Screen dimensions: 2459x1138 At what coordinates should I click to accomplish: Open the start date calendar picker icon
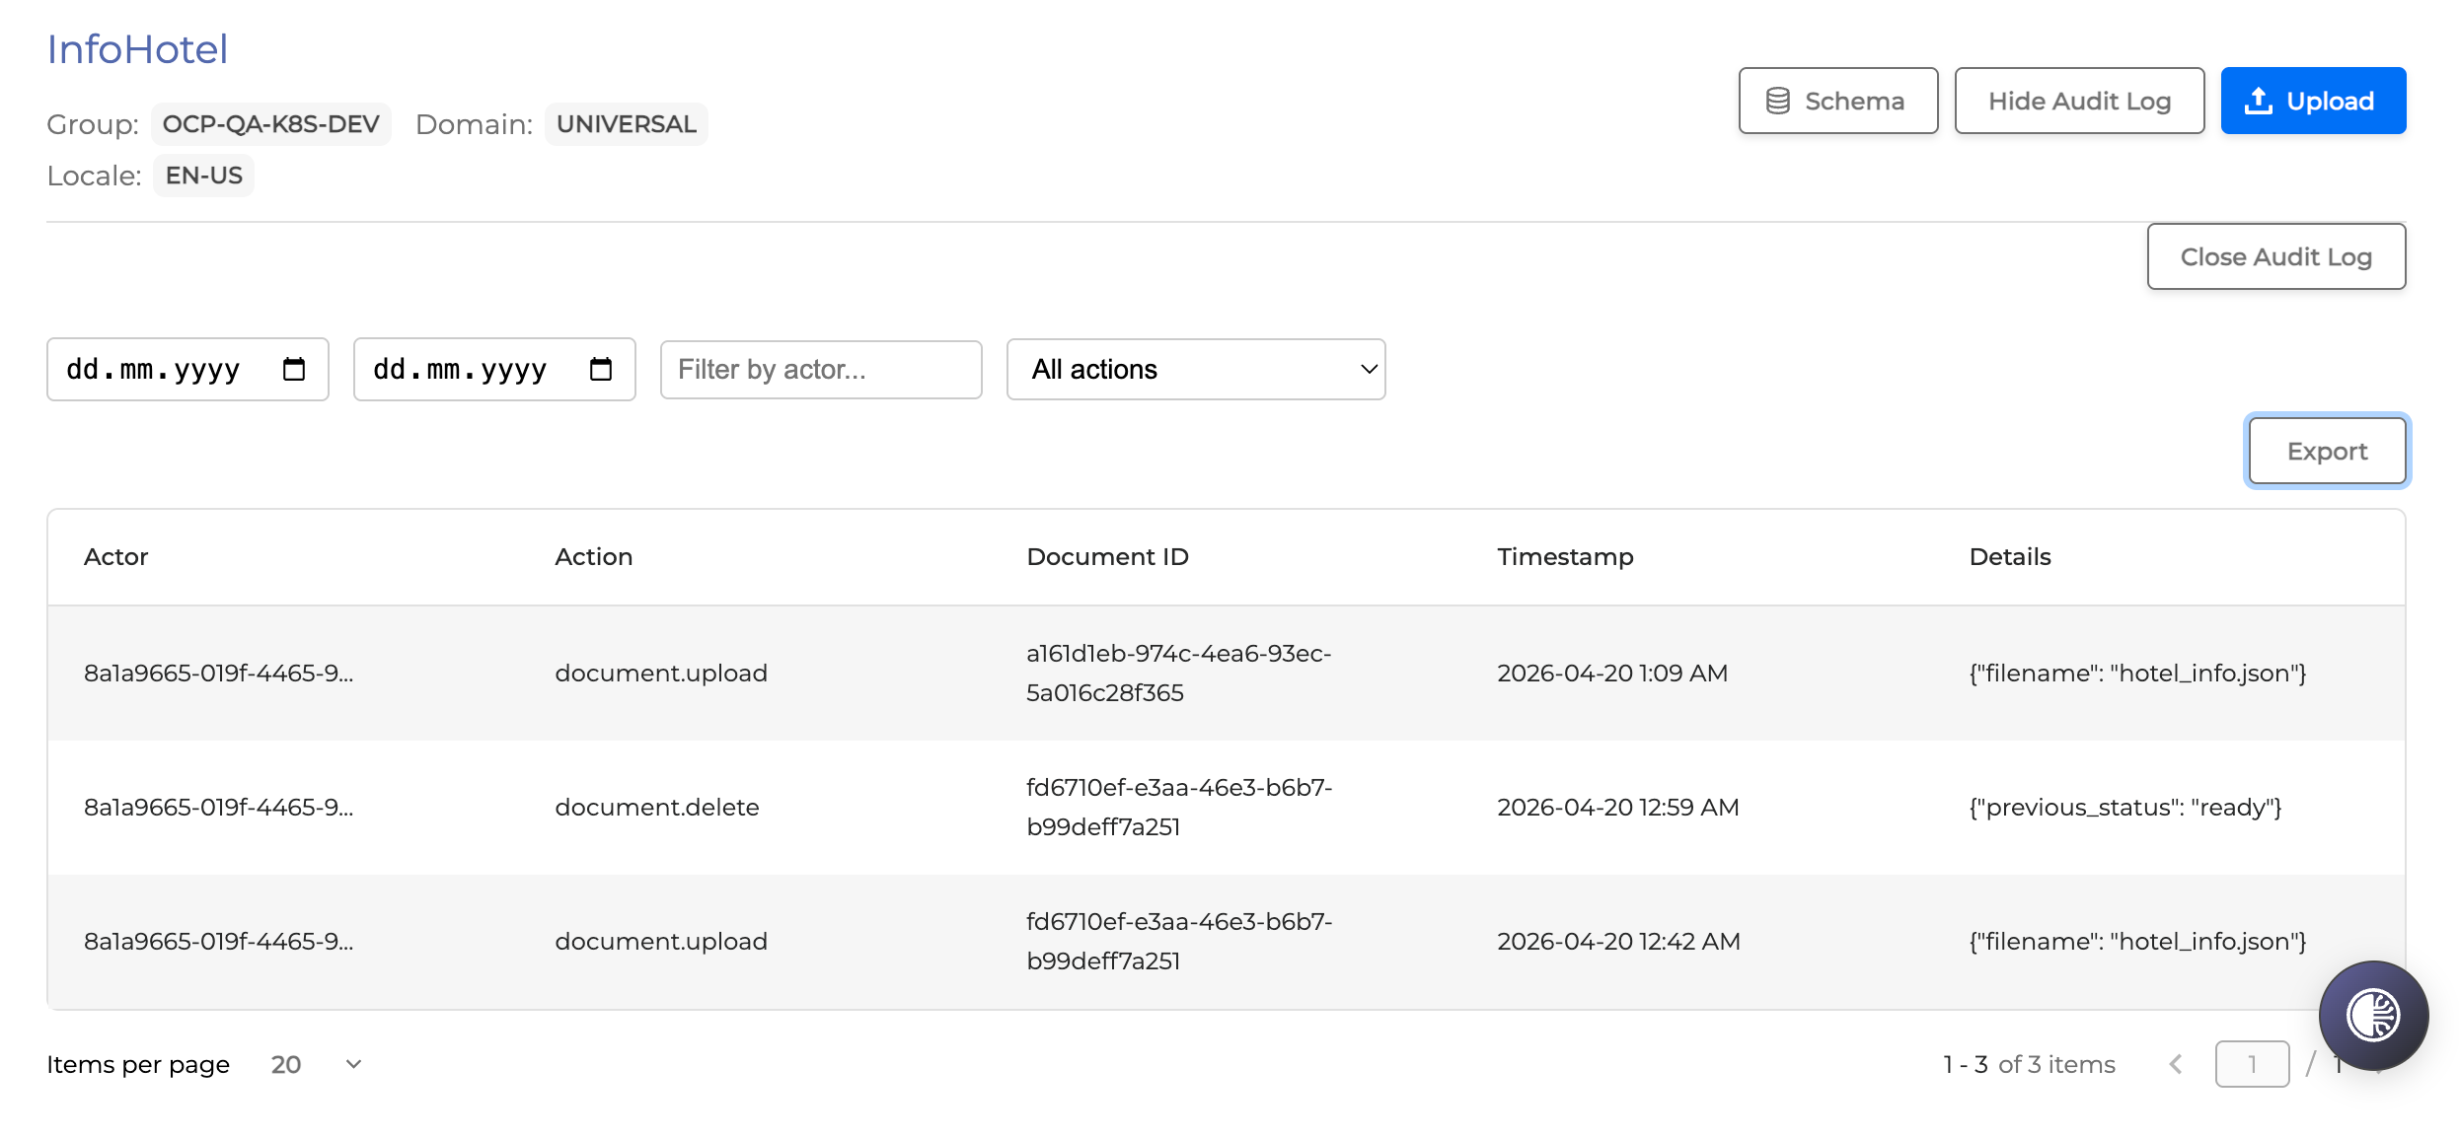click(x=294, y=369)
